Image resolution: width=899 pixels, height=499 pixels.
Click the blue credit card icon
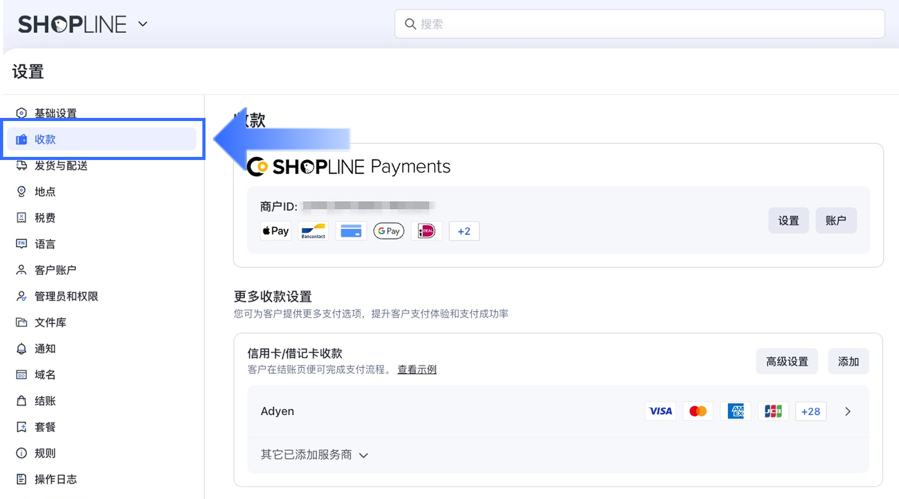point(351,231)
